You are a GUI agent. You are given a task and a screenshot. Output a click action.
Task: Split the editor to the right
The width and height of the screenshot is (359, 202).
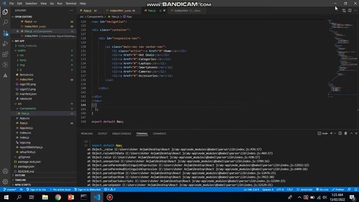tap(350, 11)
